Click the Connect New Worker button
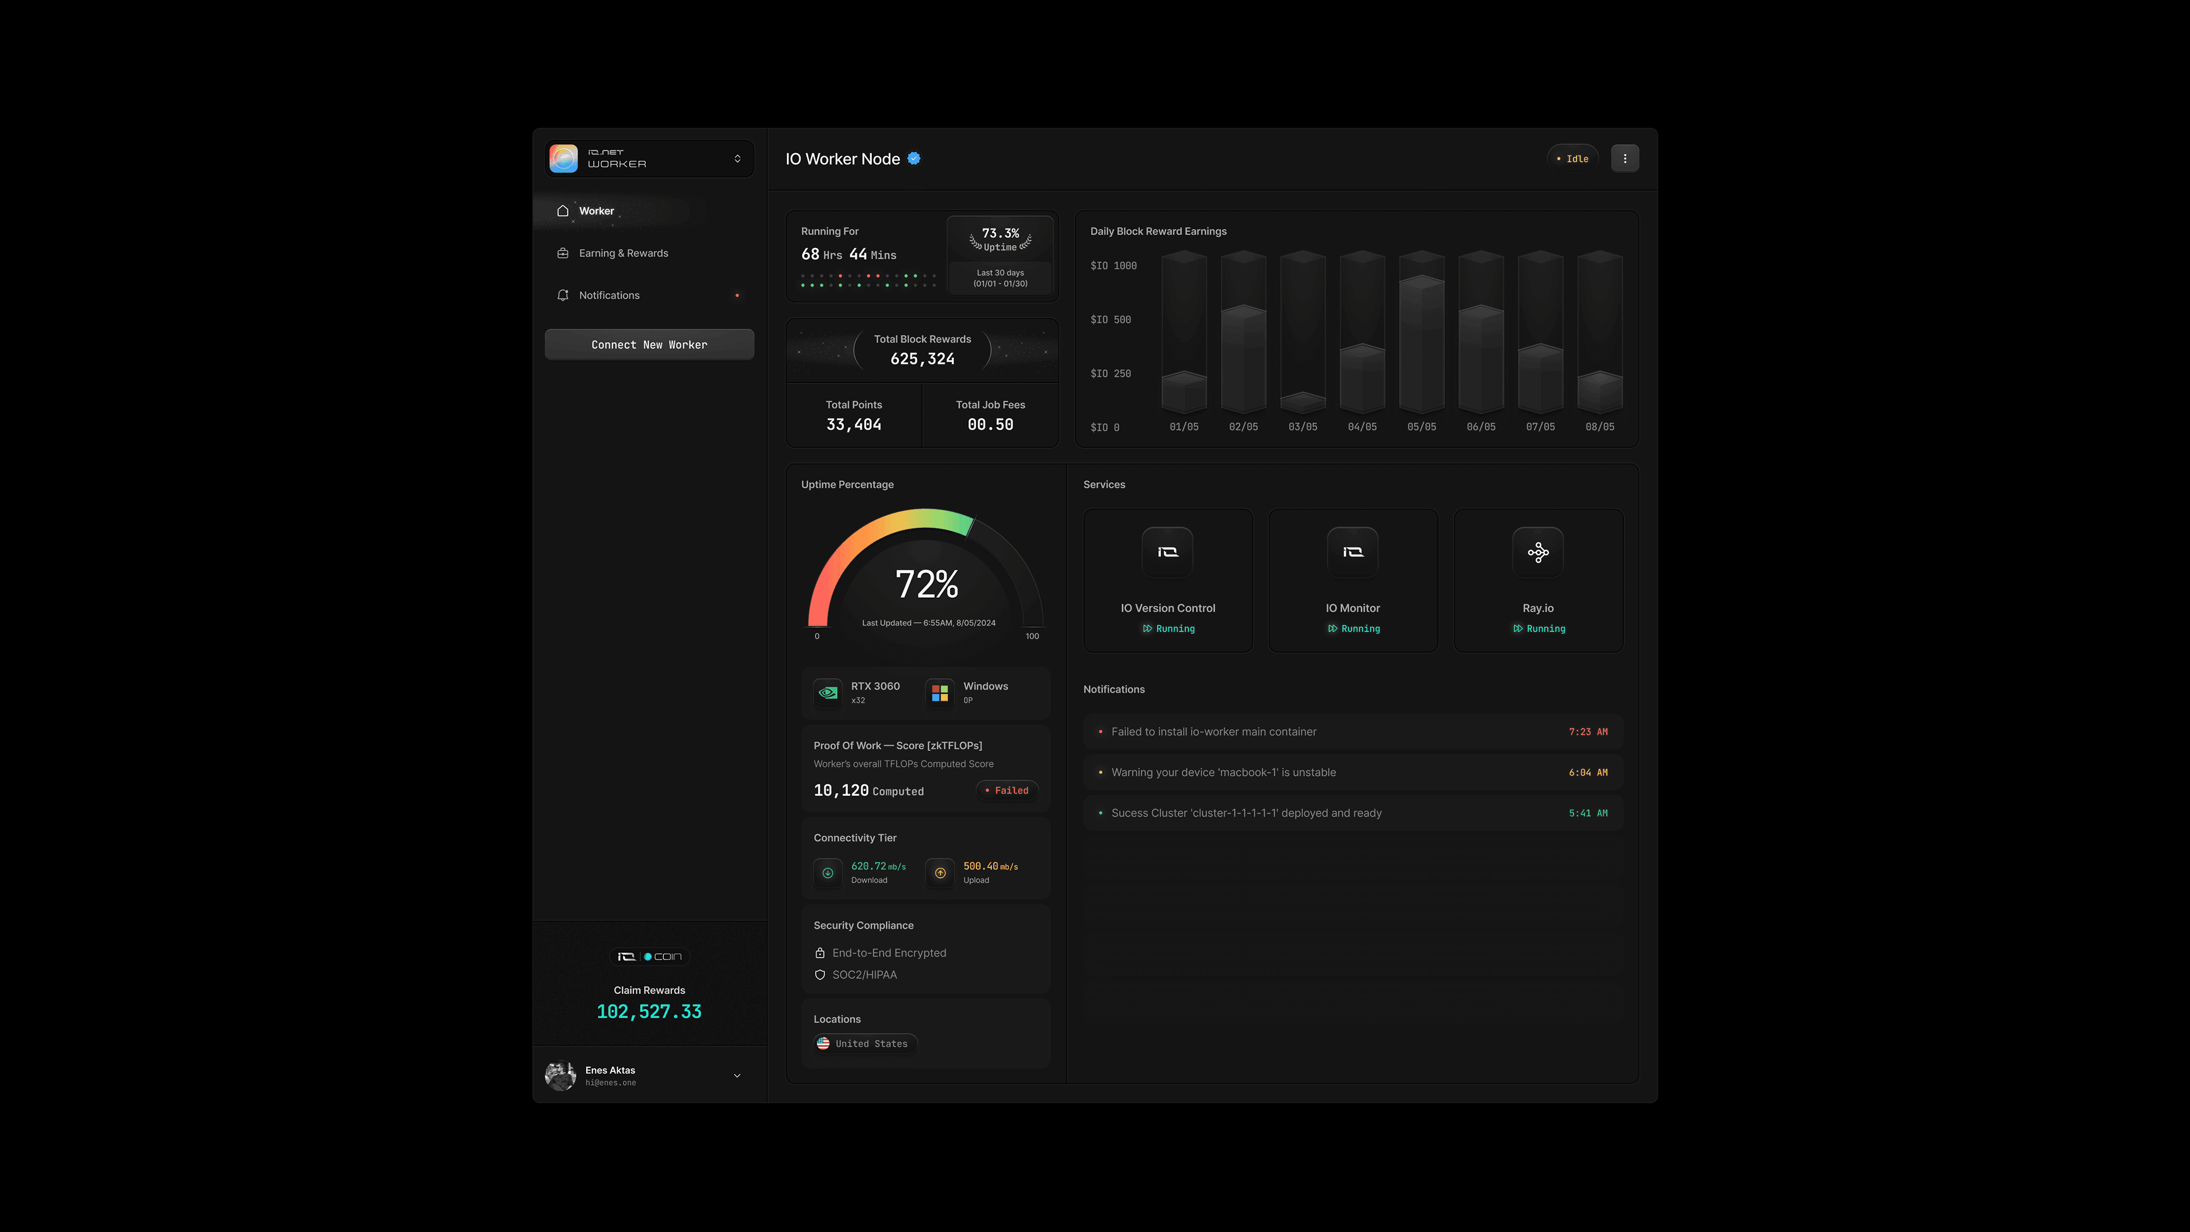Image resolution: width=2190 pixels, height=1232 pixels. (x=649, y=344)
